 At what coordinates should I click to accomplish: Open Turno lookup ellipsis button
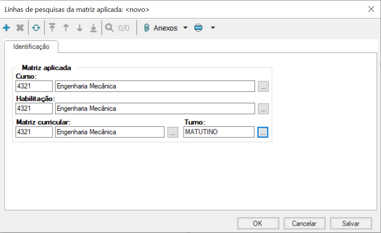[263, 132]
